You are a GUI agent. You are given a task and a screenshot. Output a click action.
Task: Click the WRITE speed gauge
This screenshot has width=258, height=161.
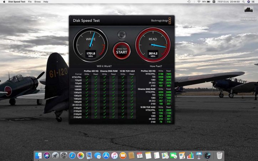click(91, 45)
